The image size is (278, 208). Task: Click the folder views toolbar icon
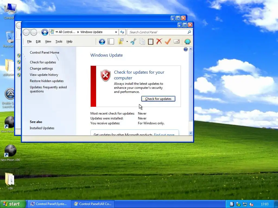point(121,41)
